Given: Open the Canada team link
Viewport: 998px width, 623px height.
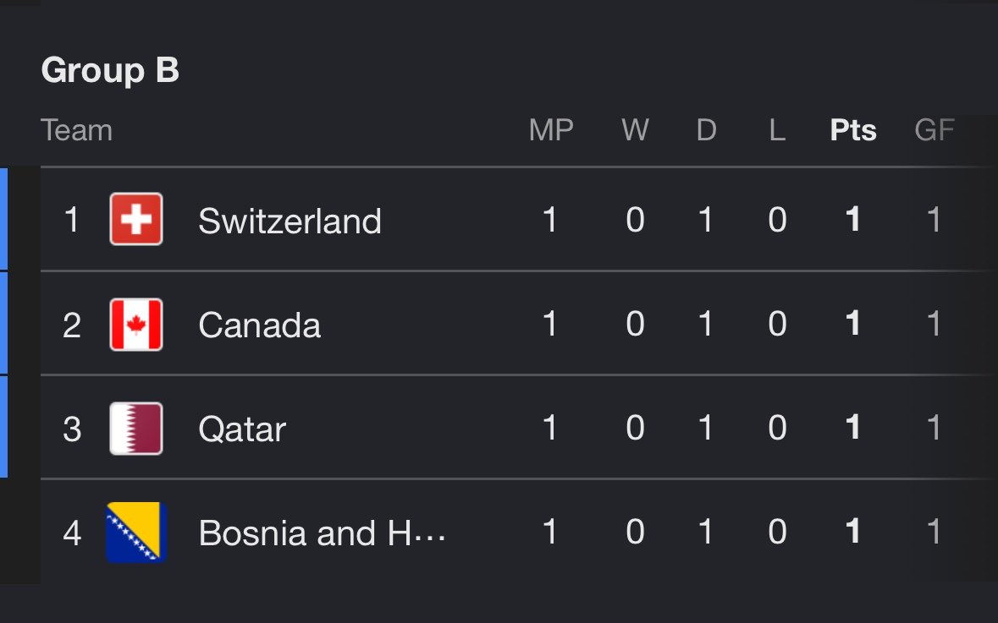Looking at the screenshot, I should 260,325.
